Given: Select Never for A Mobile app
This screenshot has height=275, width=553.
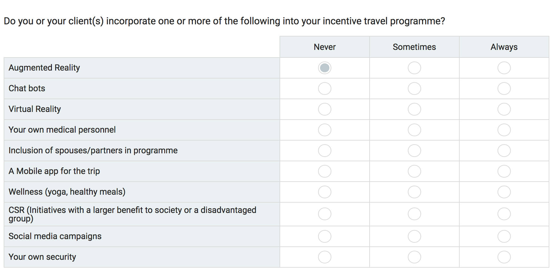Looking at the screenshot, I should [x=324, y=171].
